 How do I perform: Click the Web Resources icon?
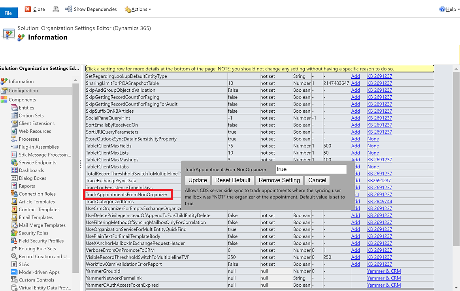tap(14, 131)
